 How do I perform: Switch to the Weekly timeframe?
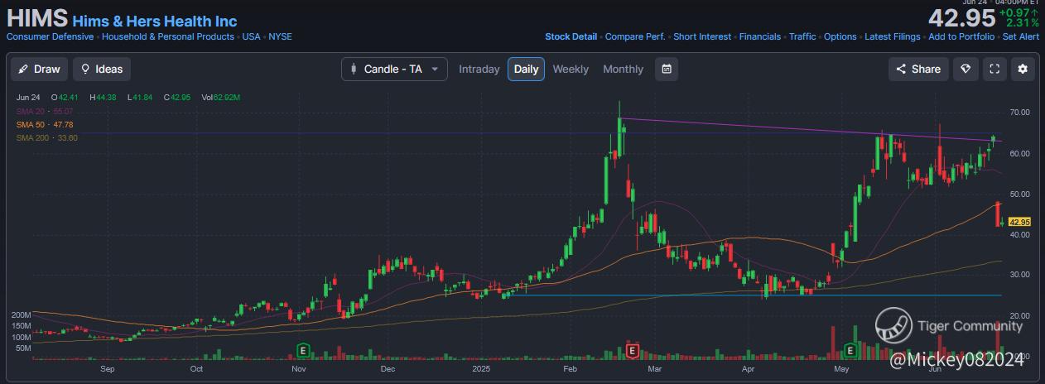571,70
